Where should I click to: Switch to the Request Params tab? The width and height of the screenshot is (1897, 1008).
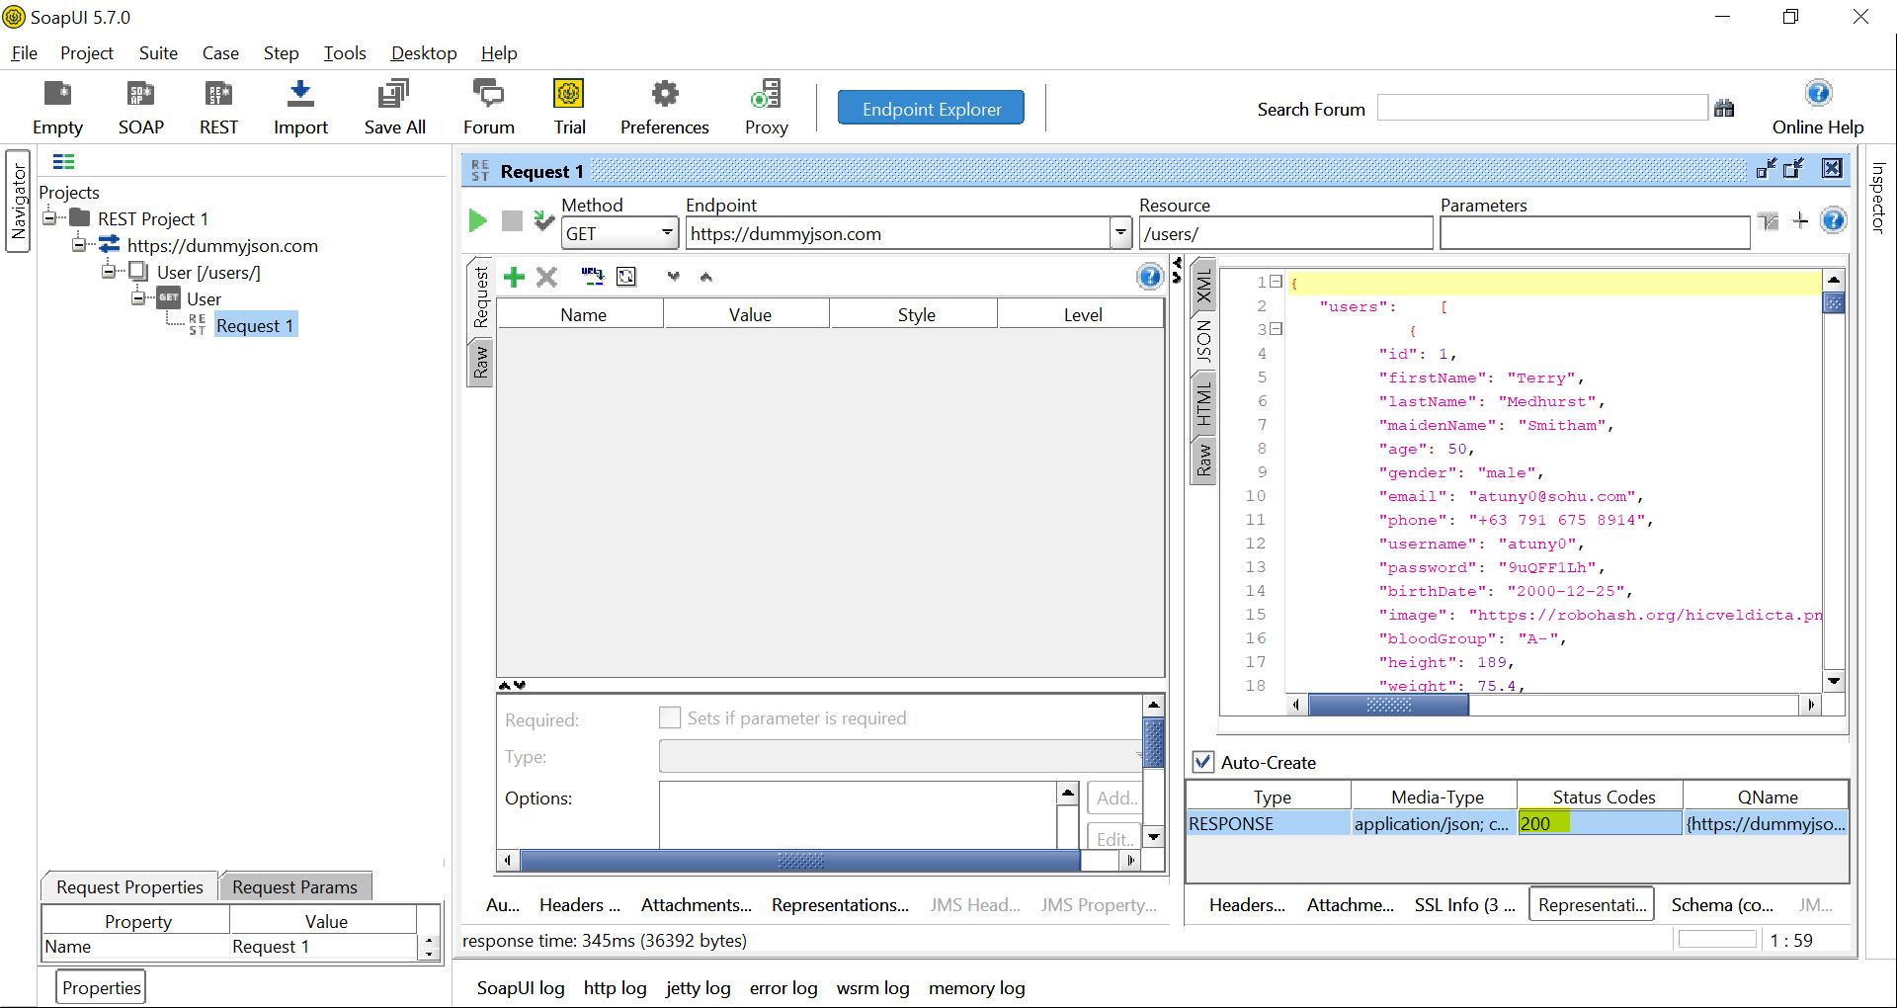(x=294, y=886)
